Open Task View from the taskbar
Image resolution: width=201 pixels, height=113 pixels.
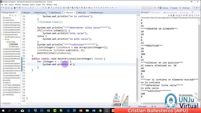[16, 110]
